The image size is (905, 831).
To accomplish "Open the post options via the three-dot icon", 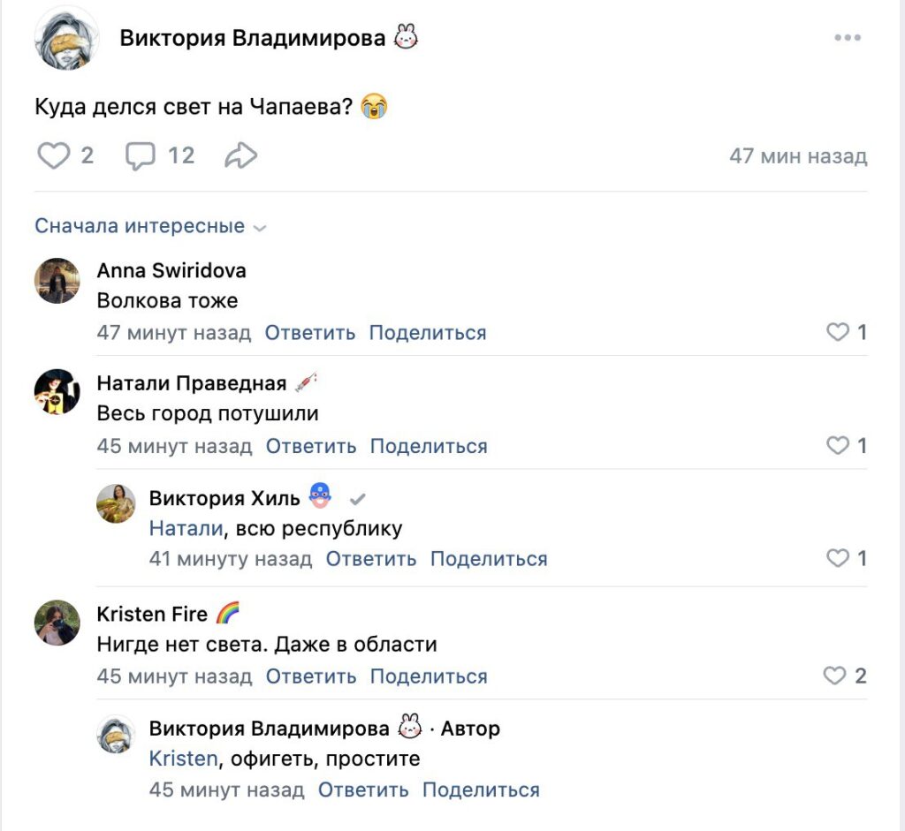I will 849,37.
